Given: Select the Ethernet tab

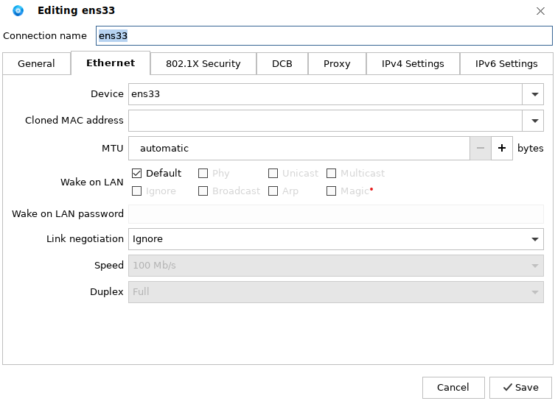Looking at the screenshot, I should 111,63.
